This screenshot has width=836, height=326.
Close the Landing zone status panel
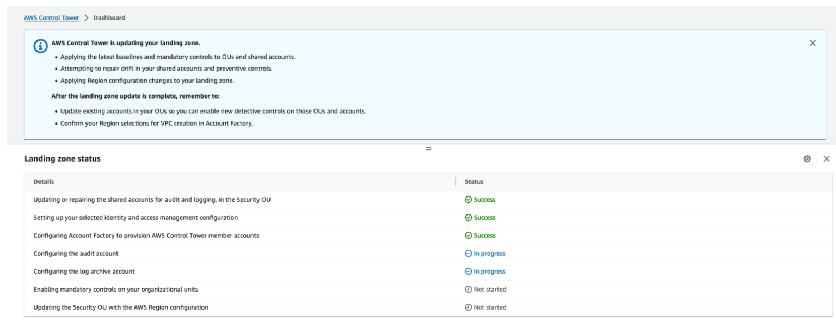pyautogui.click(x=826, y=157)
